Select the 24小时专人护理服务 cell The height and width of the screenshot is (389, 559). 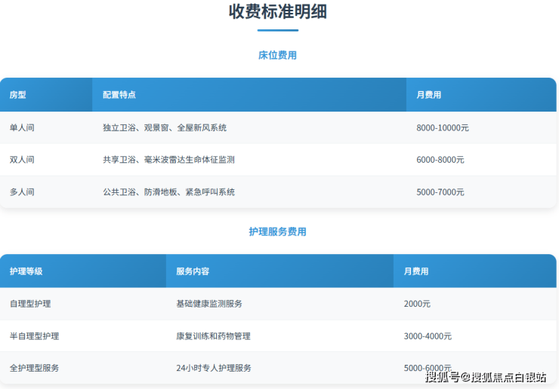214,368
